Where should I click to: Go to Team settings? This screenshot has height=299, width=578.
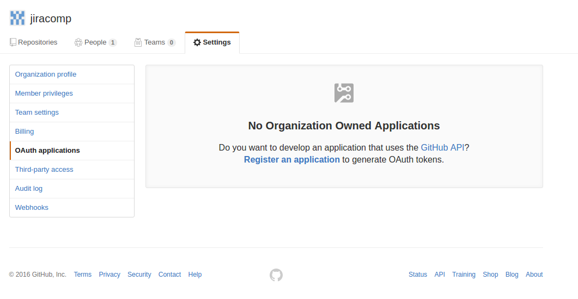pos(72,113)
